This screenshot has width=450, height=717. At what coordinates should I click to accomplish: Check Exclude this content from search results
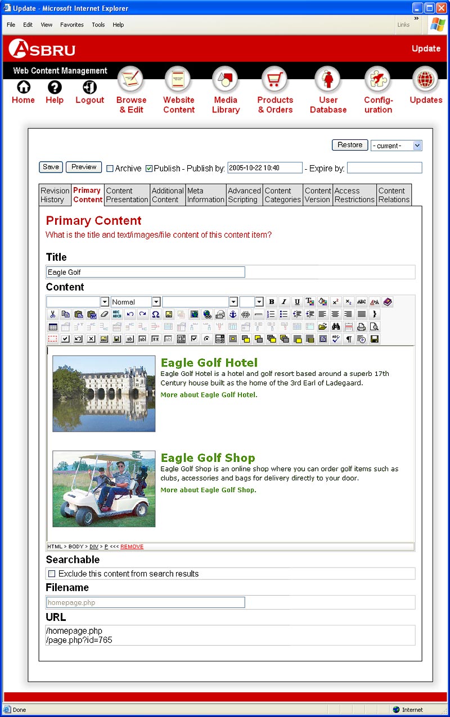(x=52, y=574)
